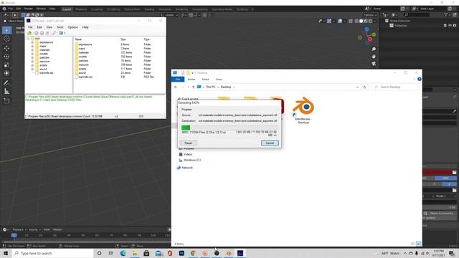Select Blender's Cursor tool
This screenshot has height=258, width=459.
click(x=6, y=39)
